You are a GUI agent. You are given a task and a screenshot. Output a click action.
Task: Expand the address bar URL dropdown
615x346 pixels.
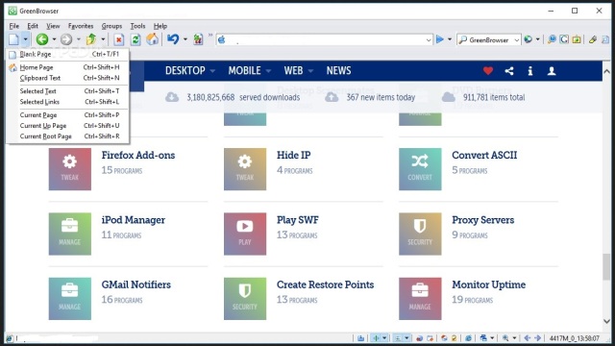coord(429,39)
